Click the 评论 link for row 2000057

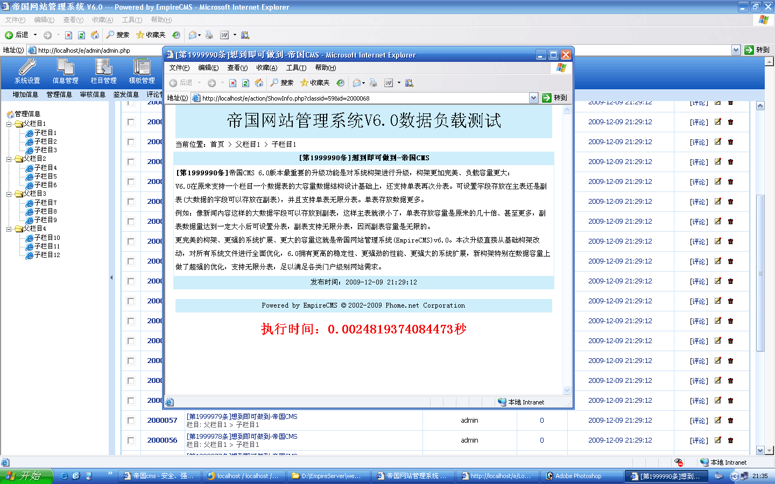pyautogui.click(x=699, y=421)
